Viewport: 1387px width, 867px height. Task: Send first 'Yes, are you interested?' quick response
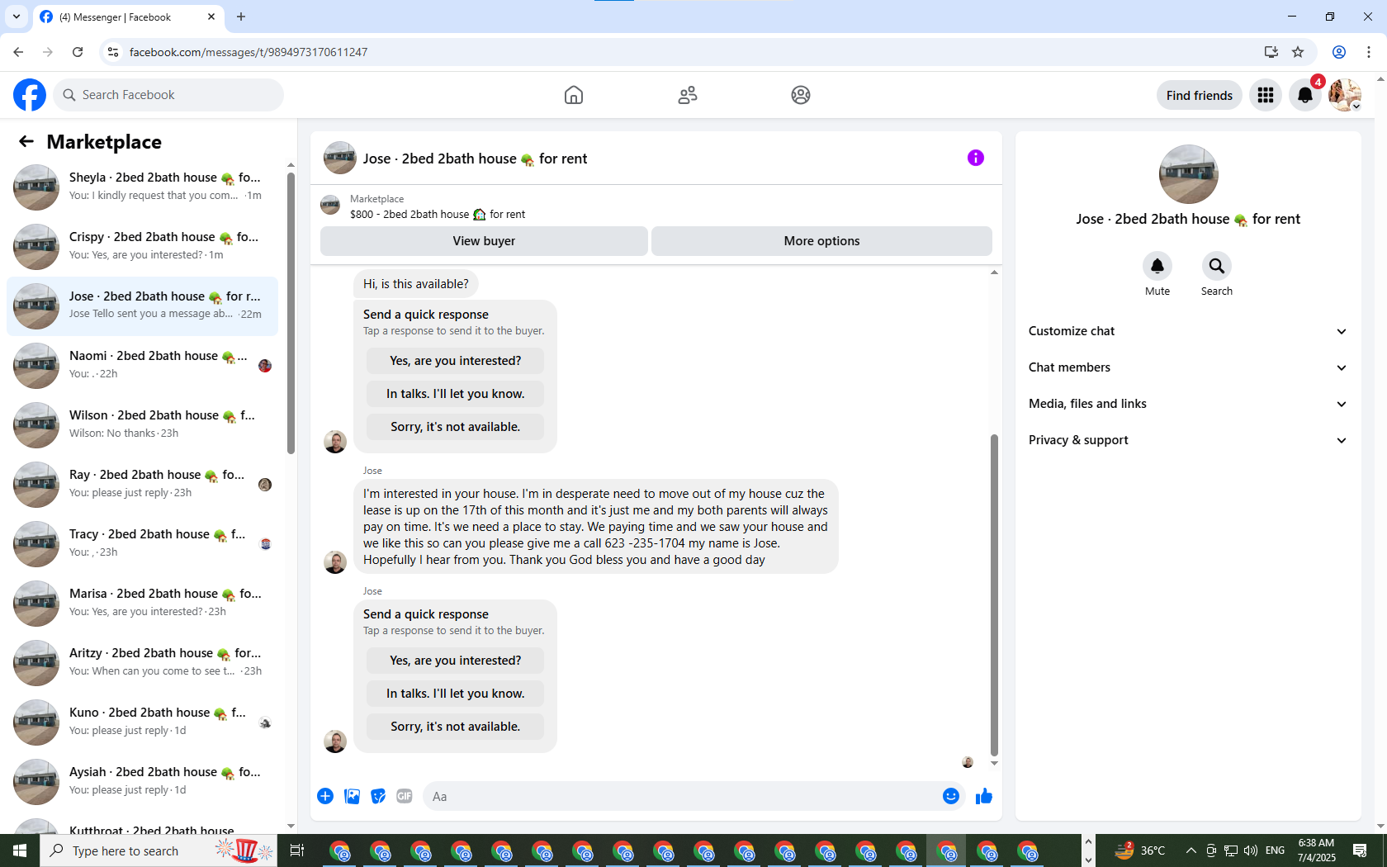456,361
